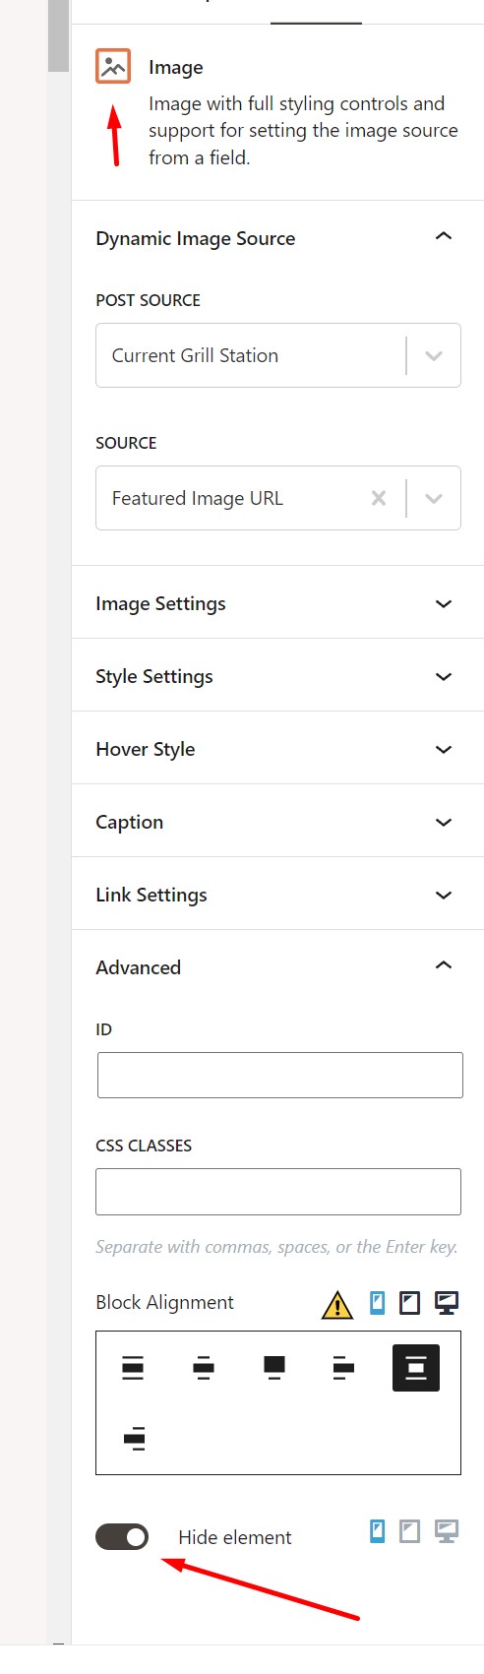Click the Image block icon

click(113, 66)
